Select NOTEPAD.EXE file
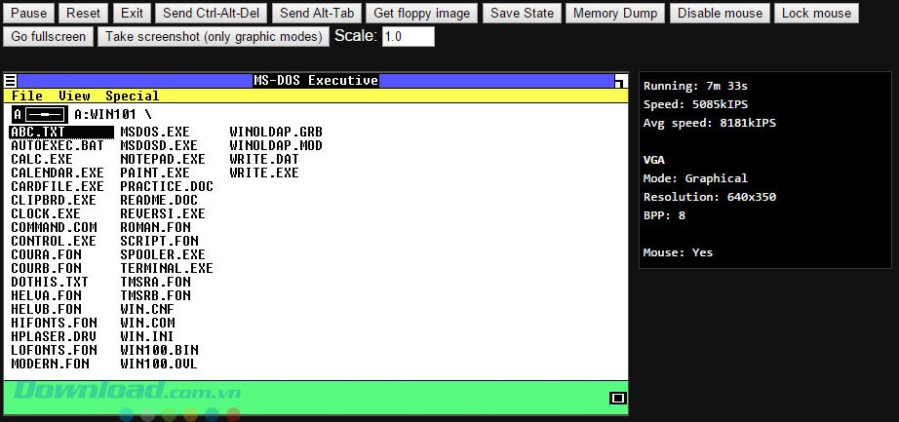The height and width of the screenshot is (422, 899). (162, 159)
